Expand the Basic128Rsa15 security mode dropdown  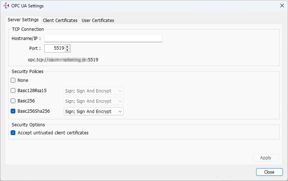pyautogui.click(x=93, y=91)
